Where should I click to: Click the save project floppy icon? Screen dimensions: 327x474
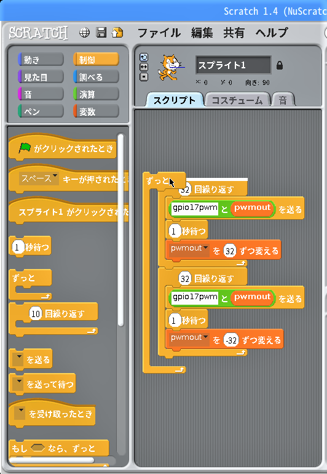click(x=101, y=33)
